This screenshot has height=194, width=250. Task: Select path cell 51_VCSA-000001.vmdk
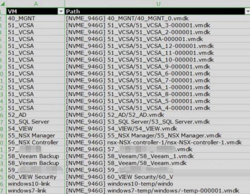tap(157, 39)
